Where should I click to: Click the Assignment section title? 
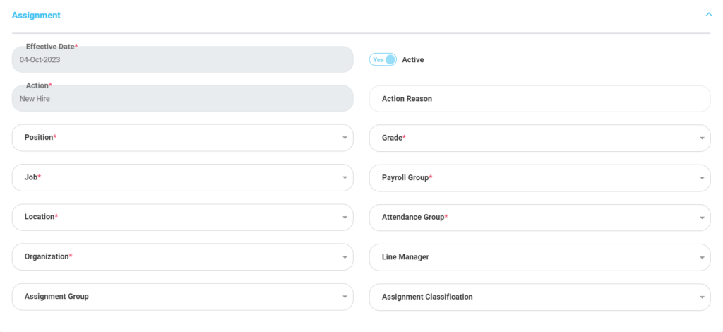coord(36,16)
